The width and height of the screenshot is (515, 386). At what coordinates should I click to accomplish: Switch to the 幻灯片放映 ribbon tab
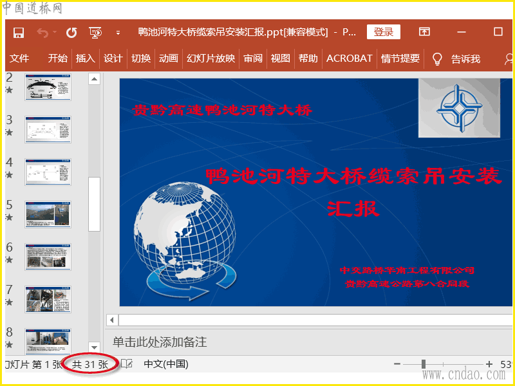tap(211, 59)
